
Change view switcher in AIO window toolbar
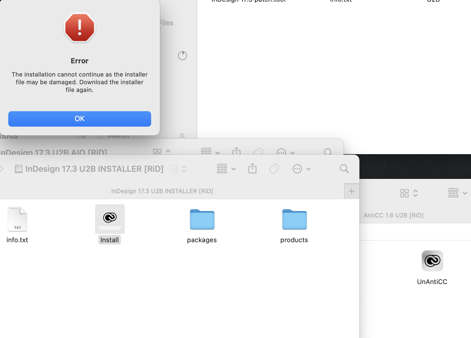pos(162,152)
